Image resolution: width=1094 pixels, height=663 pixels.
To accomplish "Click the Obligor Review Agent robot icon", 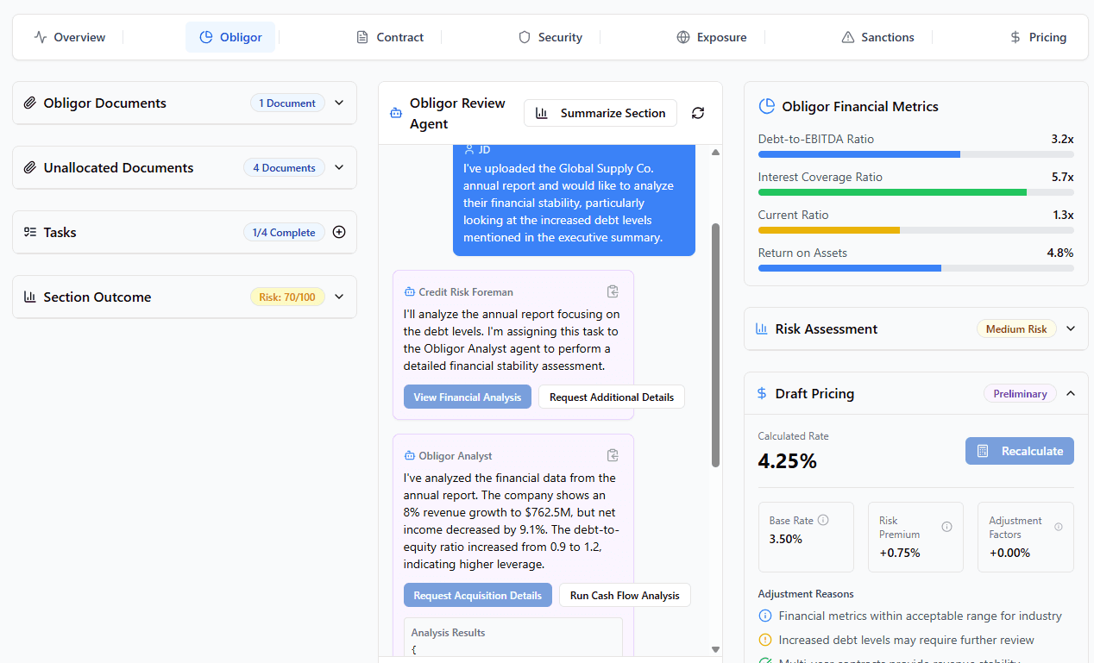I will pos(396,112).
